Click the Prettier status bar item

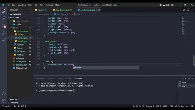pos(179,106)
